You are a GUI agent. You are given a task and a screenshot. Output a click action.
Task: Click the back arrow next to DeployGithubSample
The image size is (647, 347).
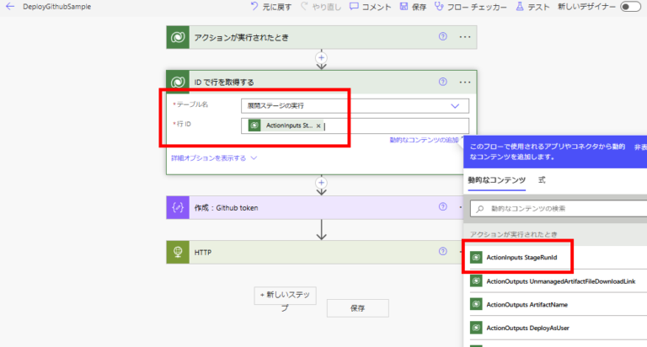click(x=10, y=7)
